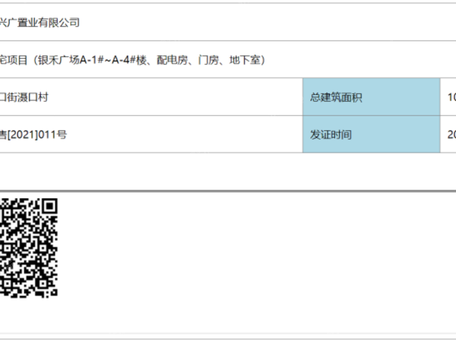Screen dimensions: 456x342
Task: Click the address text 街滠口村
Action: (28, 97)
